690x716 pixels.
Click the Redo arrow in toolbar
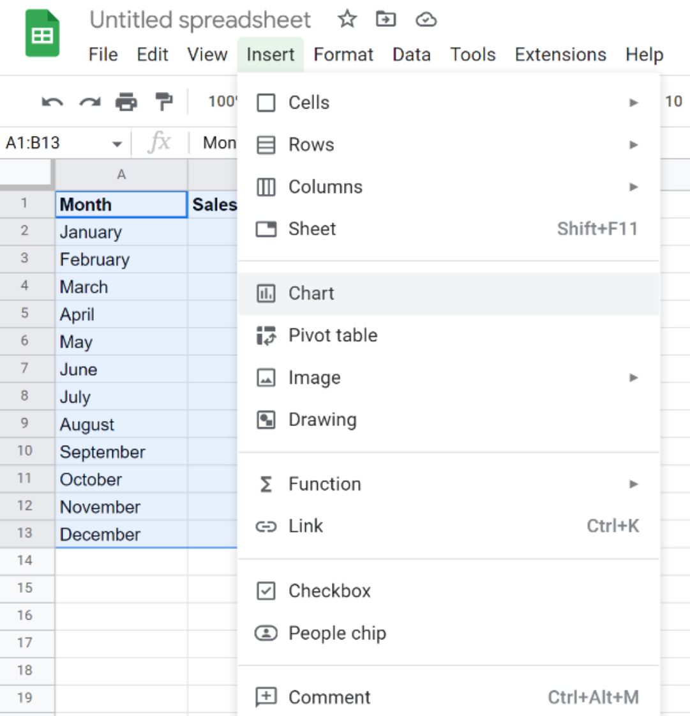coord(90,102)
